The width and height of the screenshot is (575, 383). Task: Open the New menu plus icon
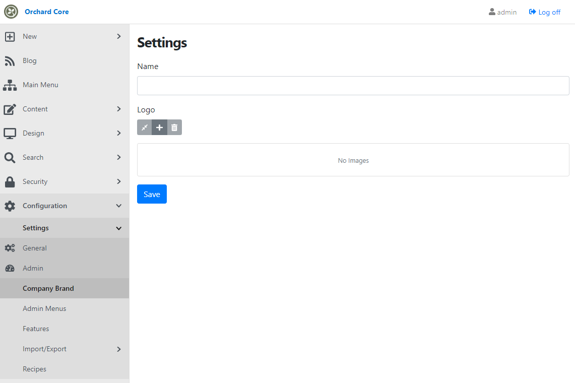pyautogui.click(x=10, y=37)
